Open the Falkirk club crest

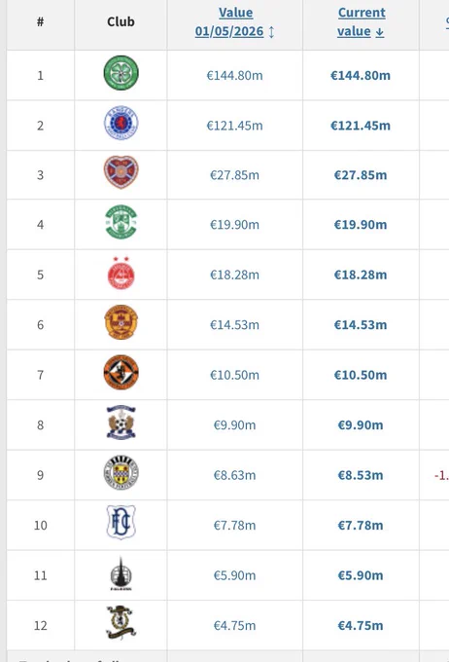pyautogui.click(x=121, y=573)
